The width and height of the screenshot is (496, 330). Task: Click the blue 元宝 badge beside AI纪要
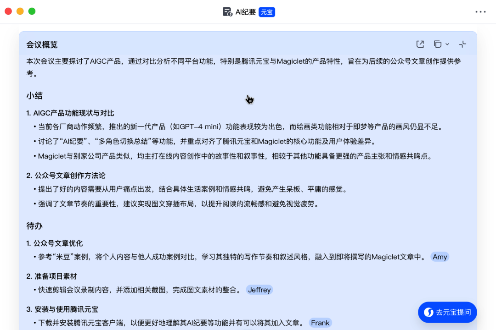[x=267, y=12]
